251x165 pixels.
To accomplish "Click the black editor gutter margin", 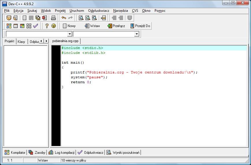I will click(x=56, y=96).
